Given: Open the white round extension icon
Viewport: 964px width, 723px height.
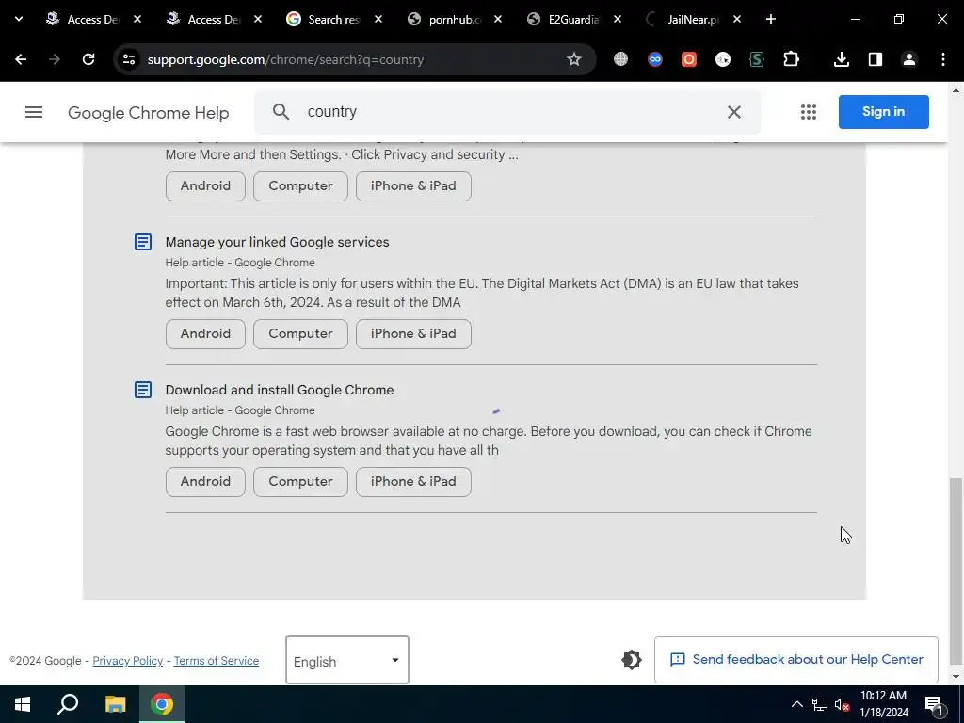Looking at the screenshot, I should pyautogui.click(x=723, y=59).
